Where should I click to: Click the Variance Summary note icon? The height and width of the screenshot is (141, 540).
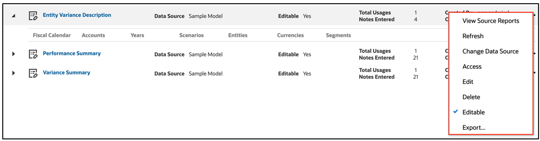33,73
